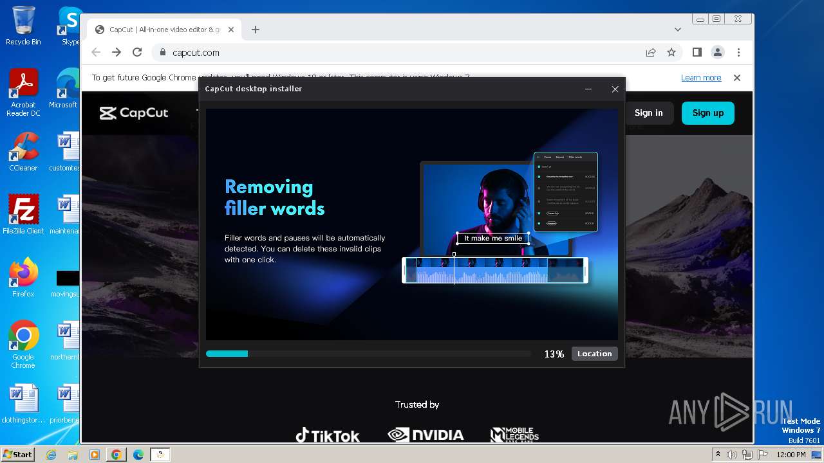
Task: Go back in Chrome
Action: [96, 53]
